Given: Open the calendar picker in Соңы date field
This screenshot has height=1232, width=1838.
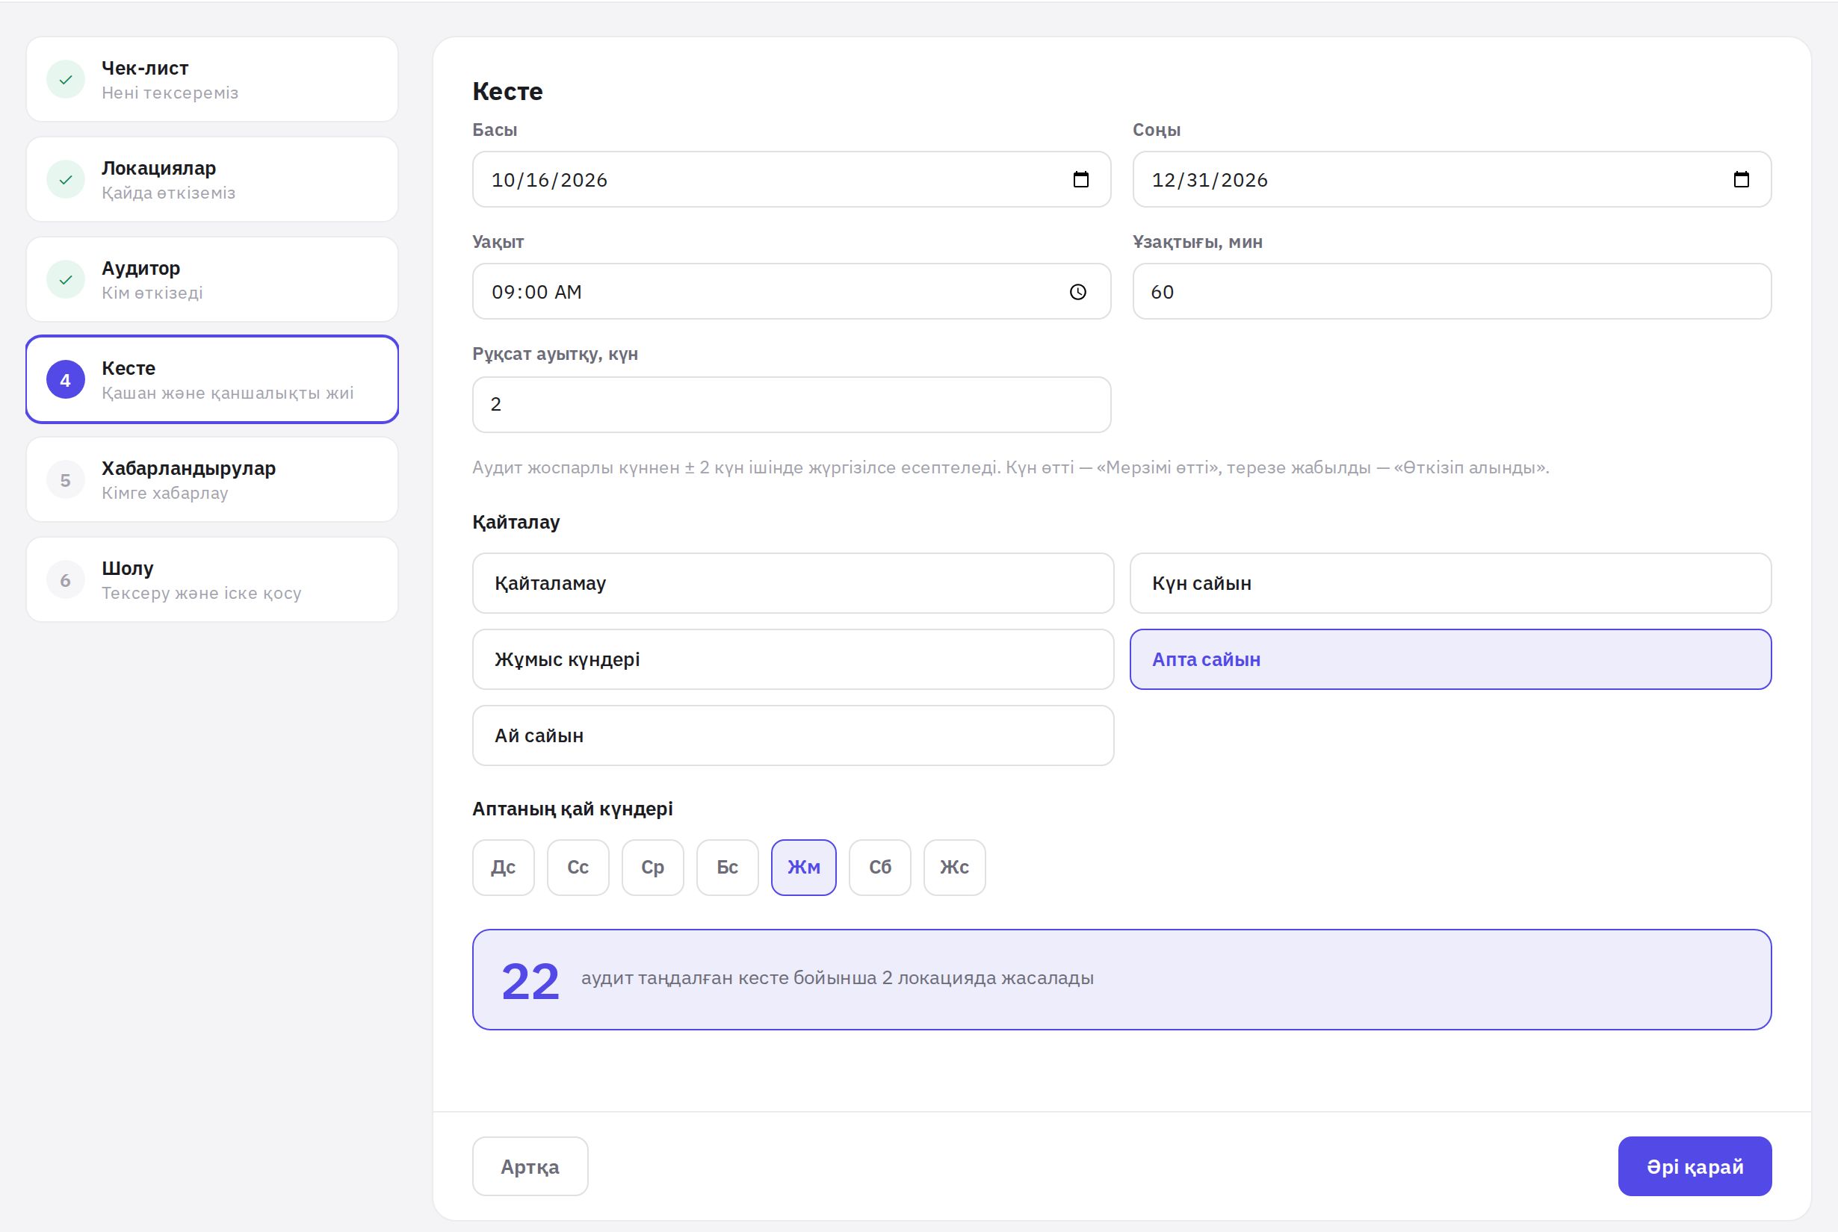Looking at the screenshot, I should [1742, 180].
